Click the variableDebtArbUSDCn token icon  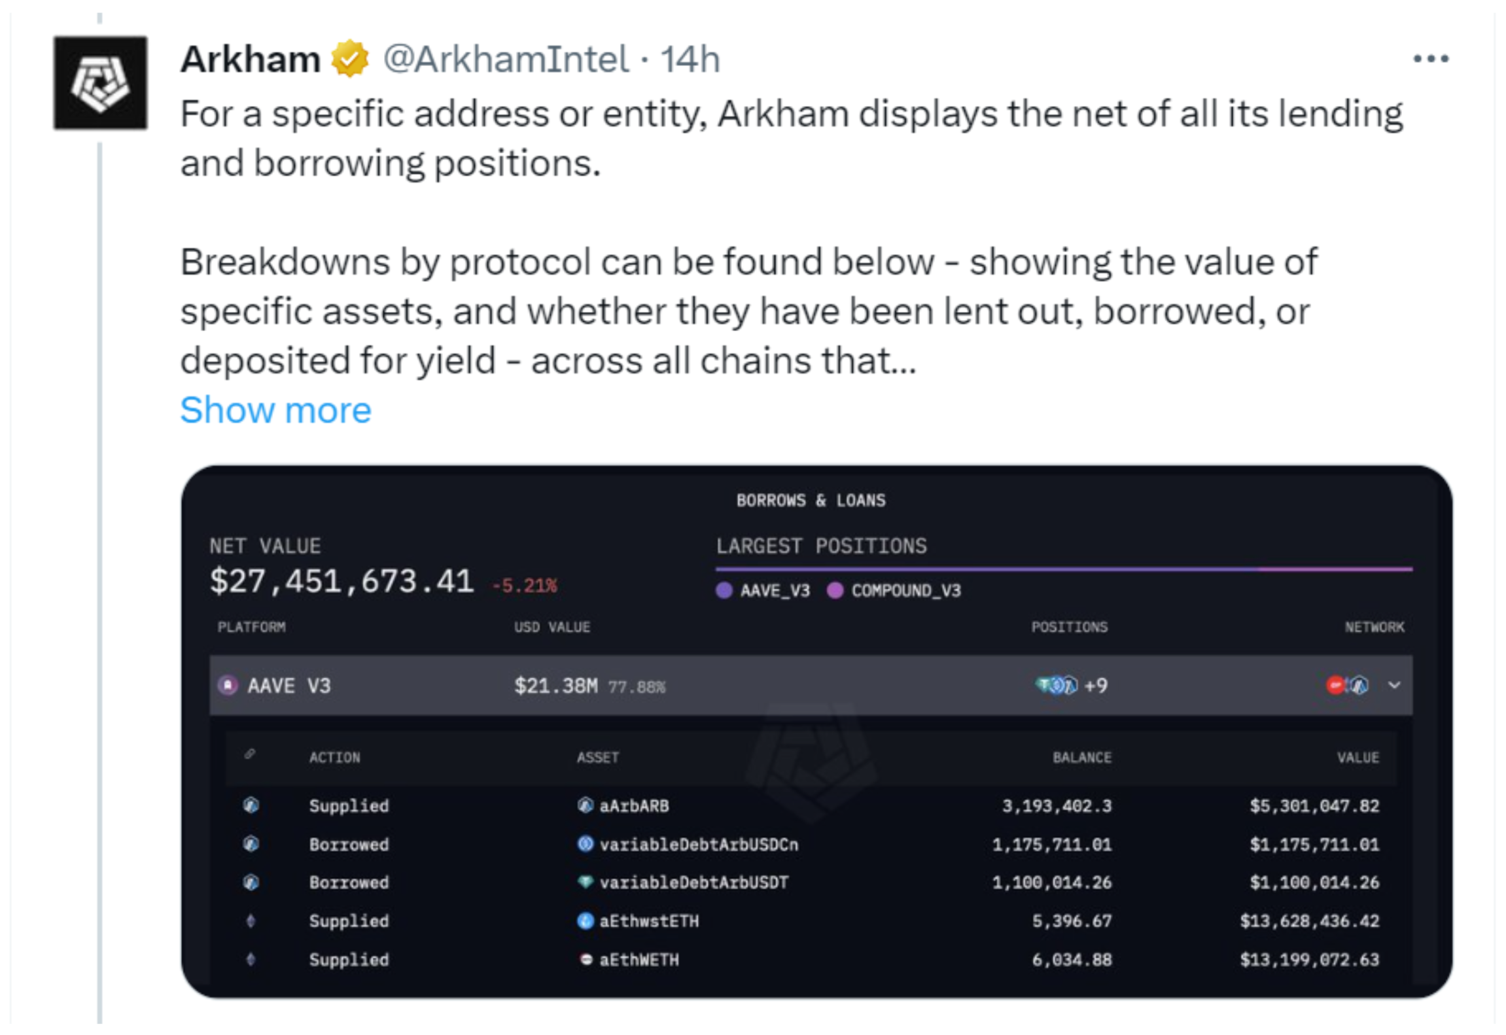pos(585,844)
